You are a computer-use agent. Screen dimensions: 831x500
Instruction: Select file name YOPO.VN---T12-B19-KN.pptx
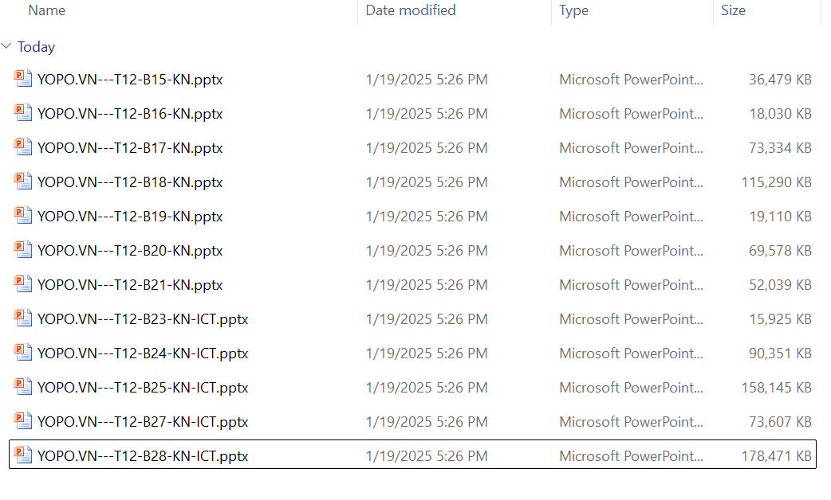[130, 217]
